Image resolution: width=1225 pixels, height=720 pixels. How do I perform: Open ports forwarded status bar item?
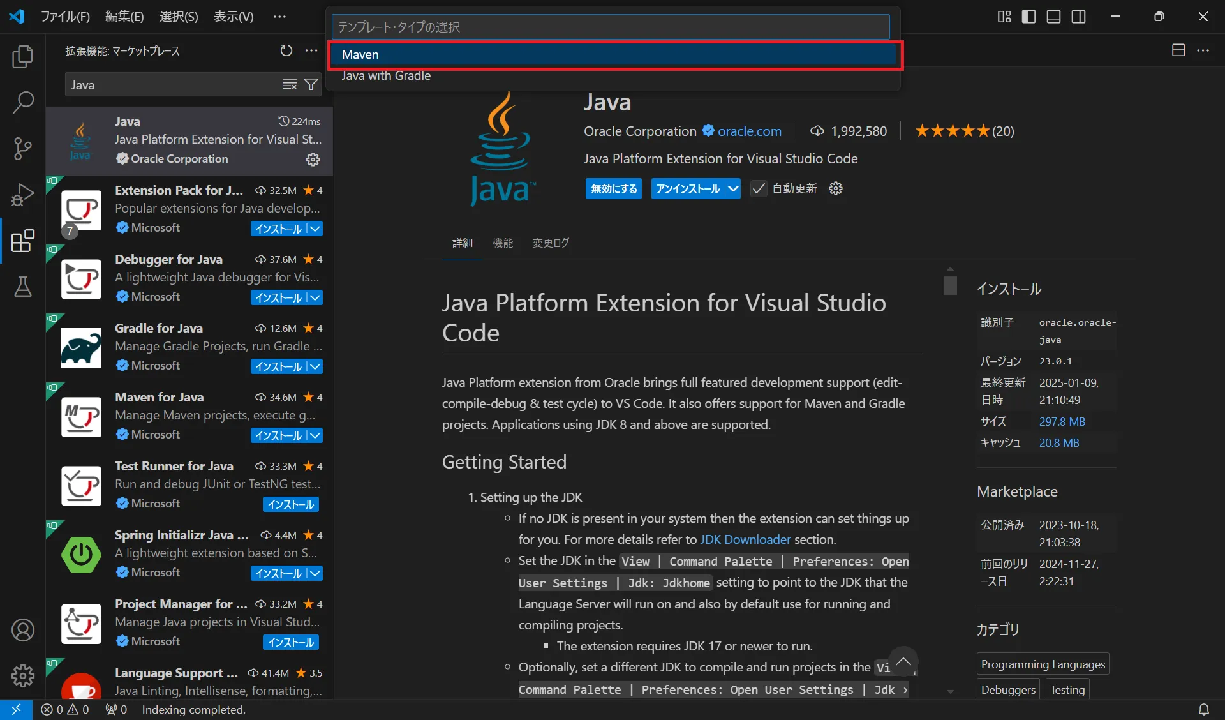point(116,709)
